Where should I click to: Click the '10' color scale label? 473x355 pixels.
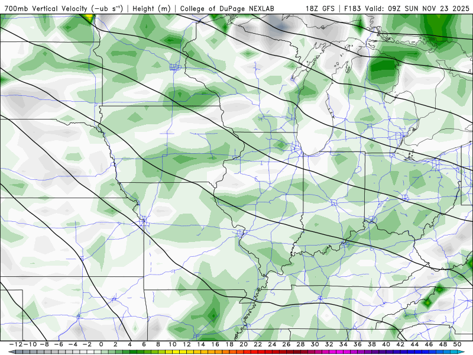click(173, 344)
